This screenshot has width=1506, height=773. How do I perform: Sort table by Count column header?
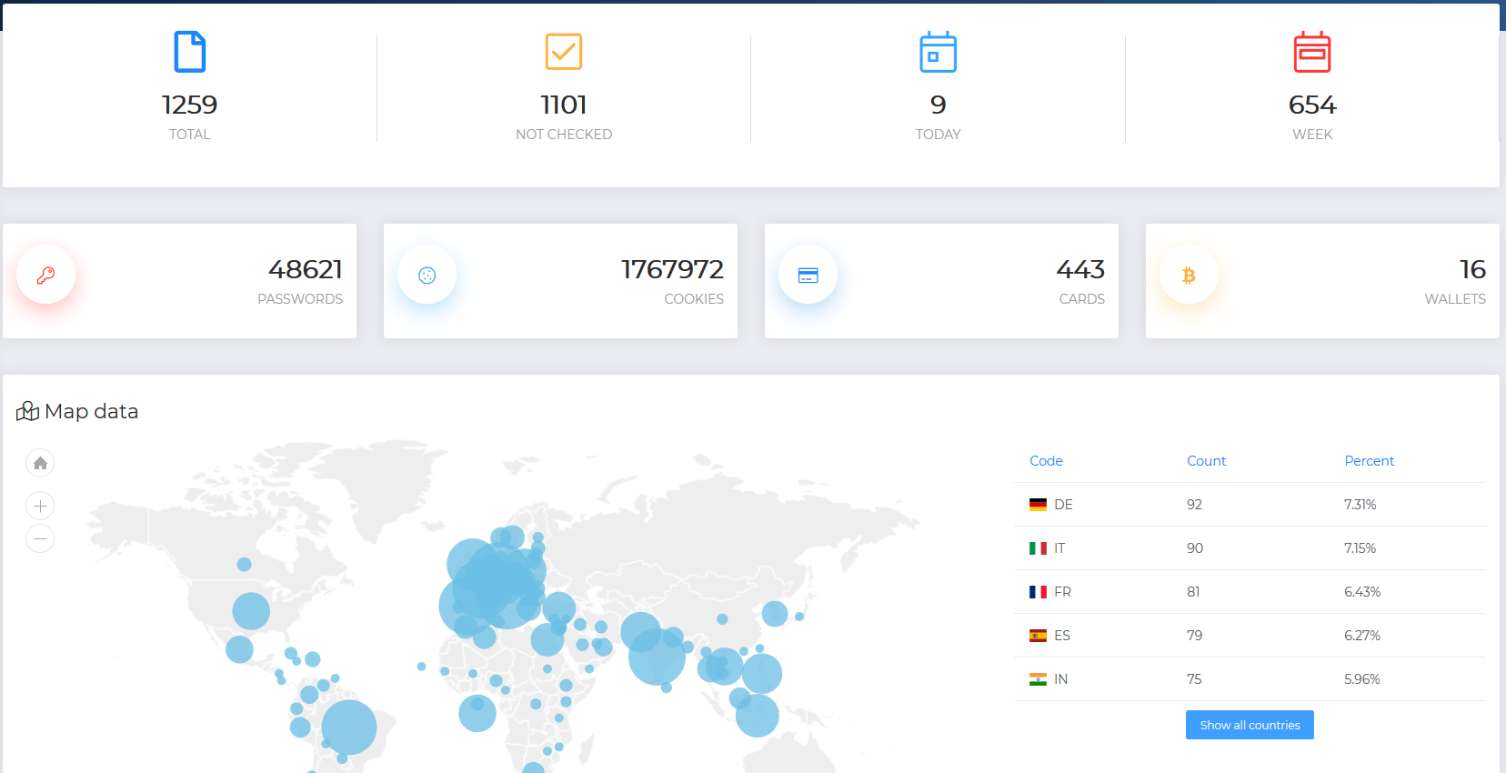[x=1206, y=461]
